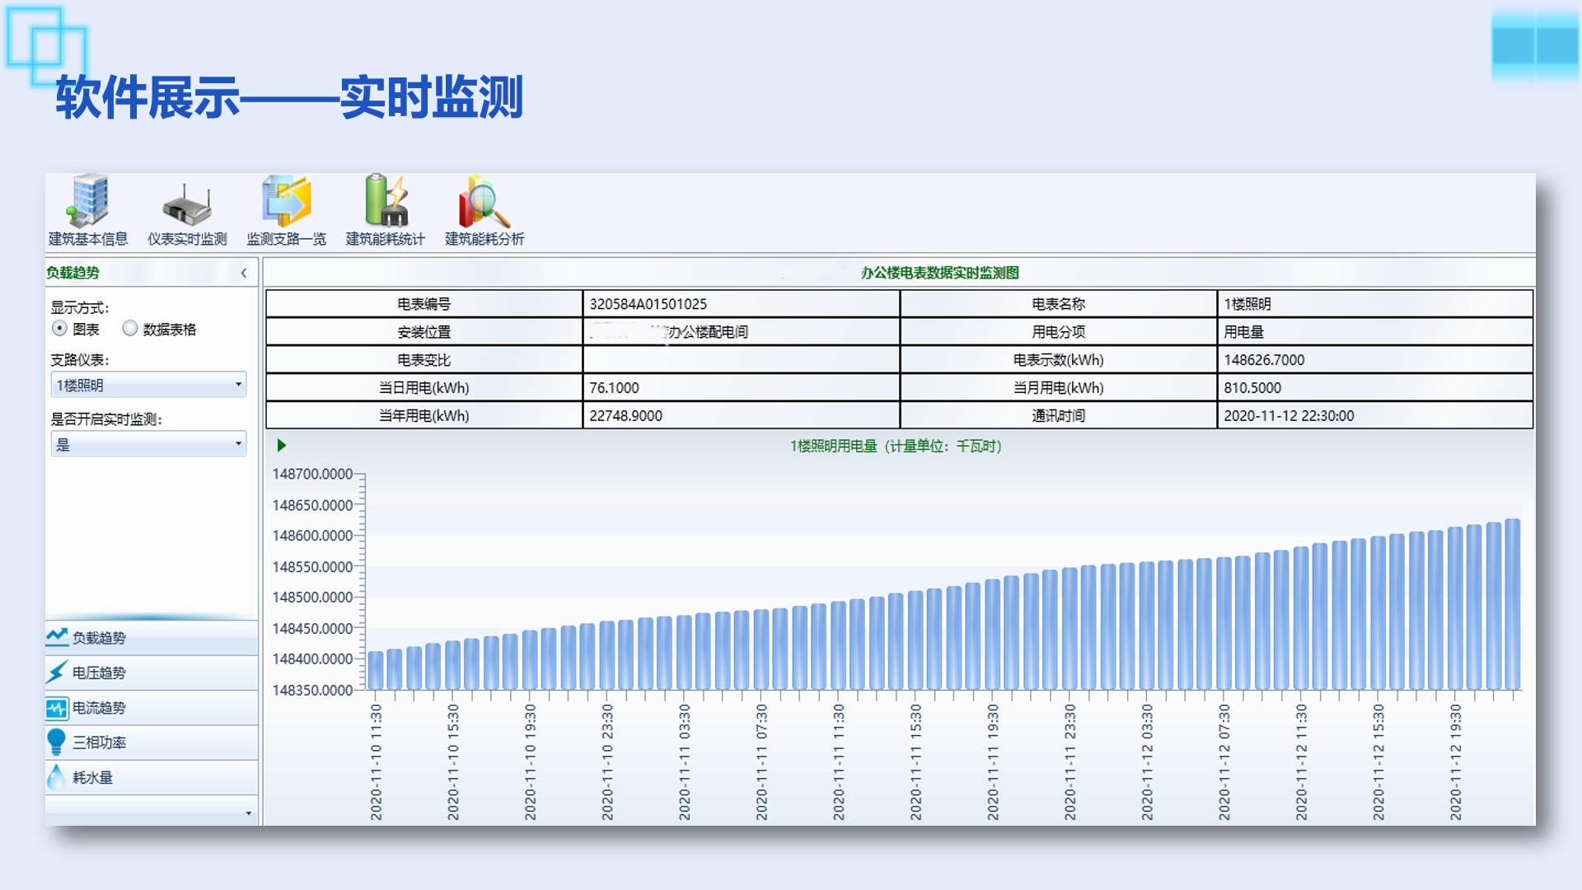
Task: Switch to the 三相功率 navigation item
Action: coord(152,742)
